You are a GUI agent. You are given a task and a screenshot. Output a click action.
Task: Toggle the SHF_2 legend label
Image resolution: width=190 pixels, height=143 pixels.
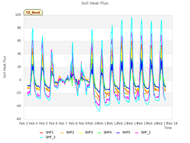(50, 137)
